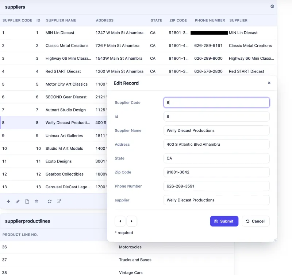The height and width of the screenshot is (275, 292).
Task: Sort by PRODUCT LINE NO. column header
Action: (20, 235)
